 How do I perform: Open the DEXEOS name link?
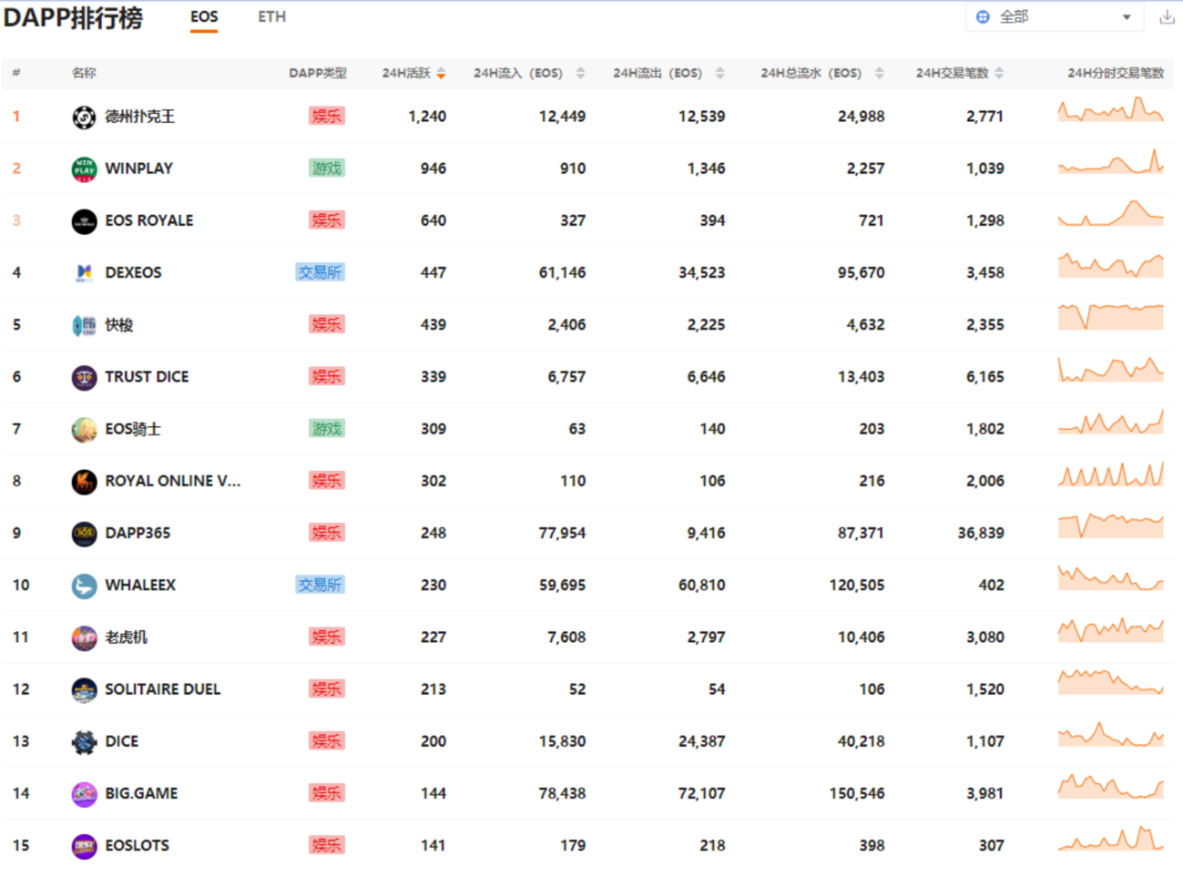(133, 272)
